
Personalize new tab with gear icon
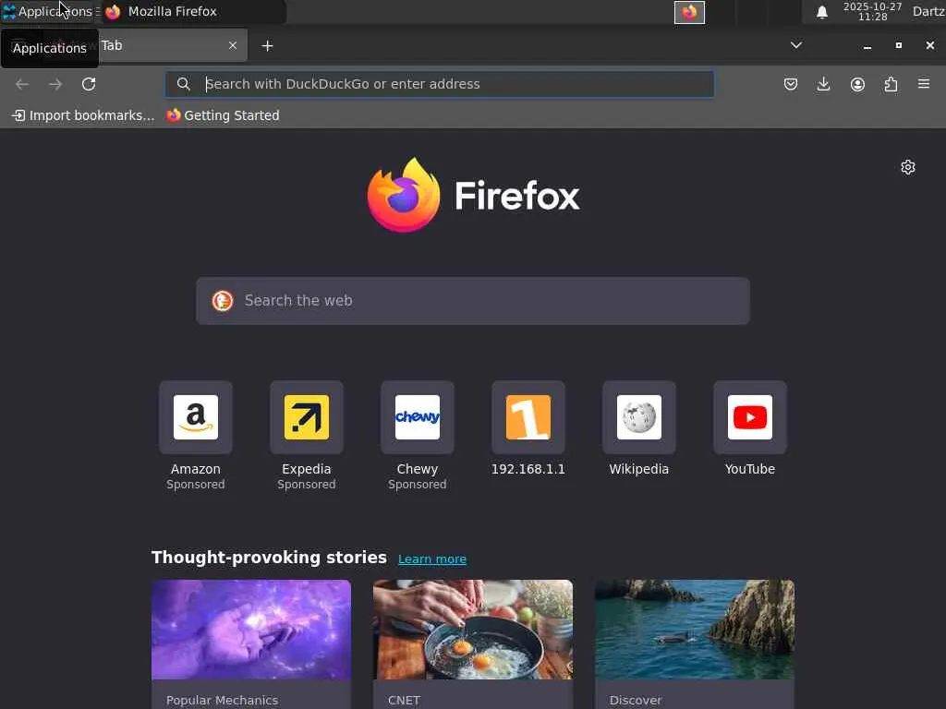point(908,167)
